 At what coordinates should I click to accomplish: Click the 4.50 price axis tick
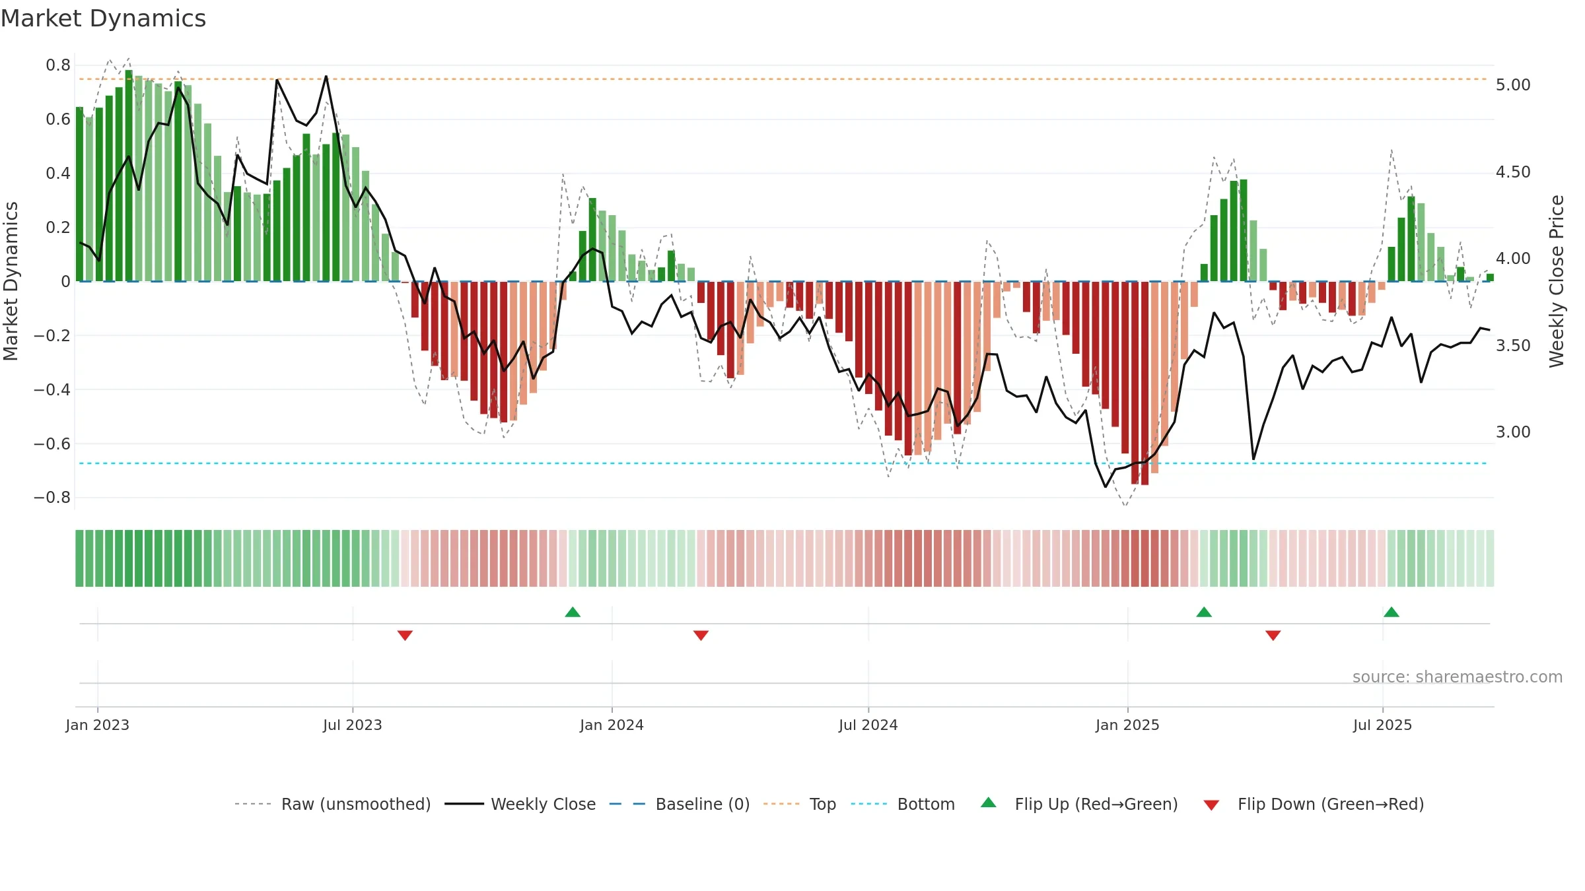click(1513, 172)
